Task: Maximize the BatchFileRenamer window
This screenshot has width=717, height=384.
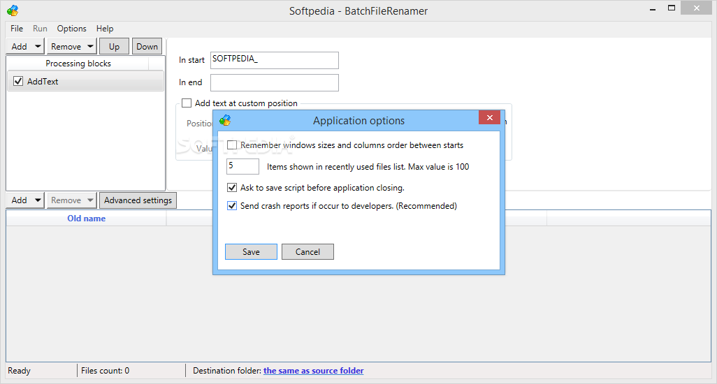Action: coord(672,8)
